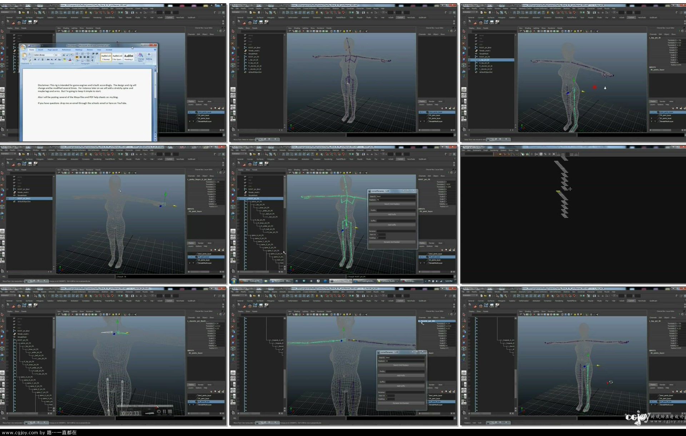686x436 pixels.
Task: Pick the Rotate tool in the taskbar frame toolbox
Action: (233, 196)
